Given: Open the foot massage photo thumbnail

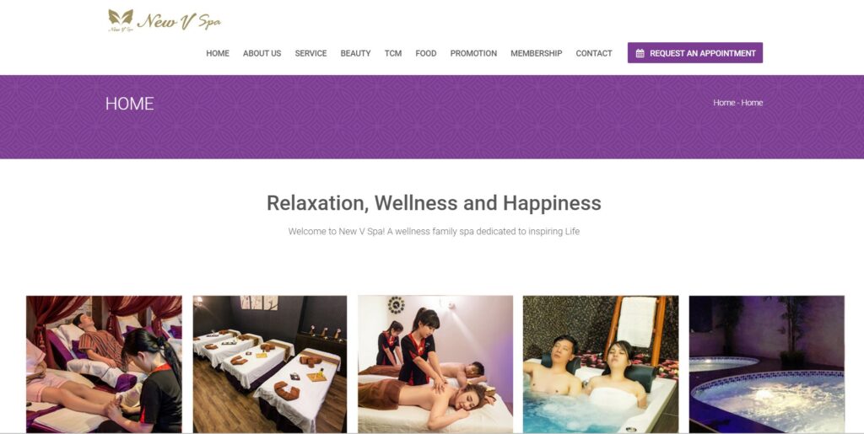Looking at the screenshot, I should tap(104, 364).
